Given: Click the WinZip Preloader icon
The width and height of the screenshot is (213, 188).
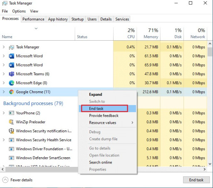Looking at the screenshot, I should (x=11, y=122).
